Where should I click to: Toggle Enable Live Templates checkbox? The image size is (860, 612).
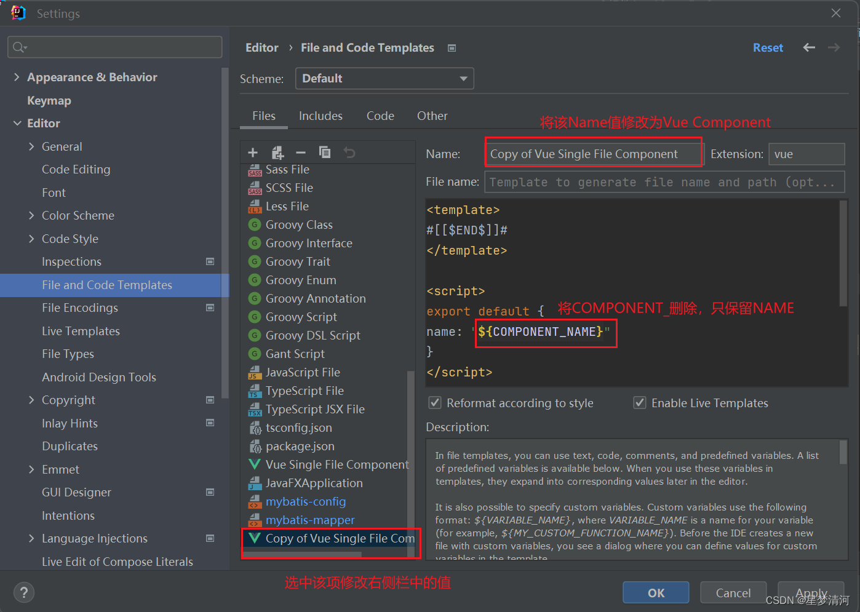640,403
